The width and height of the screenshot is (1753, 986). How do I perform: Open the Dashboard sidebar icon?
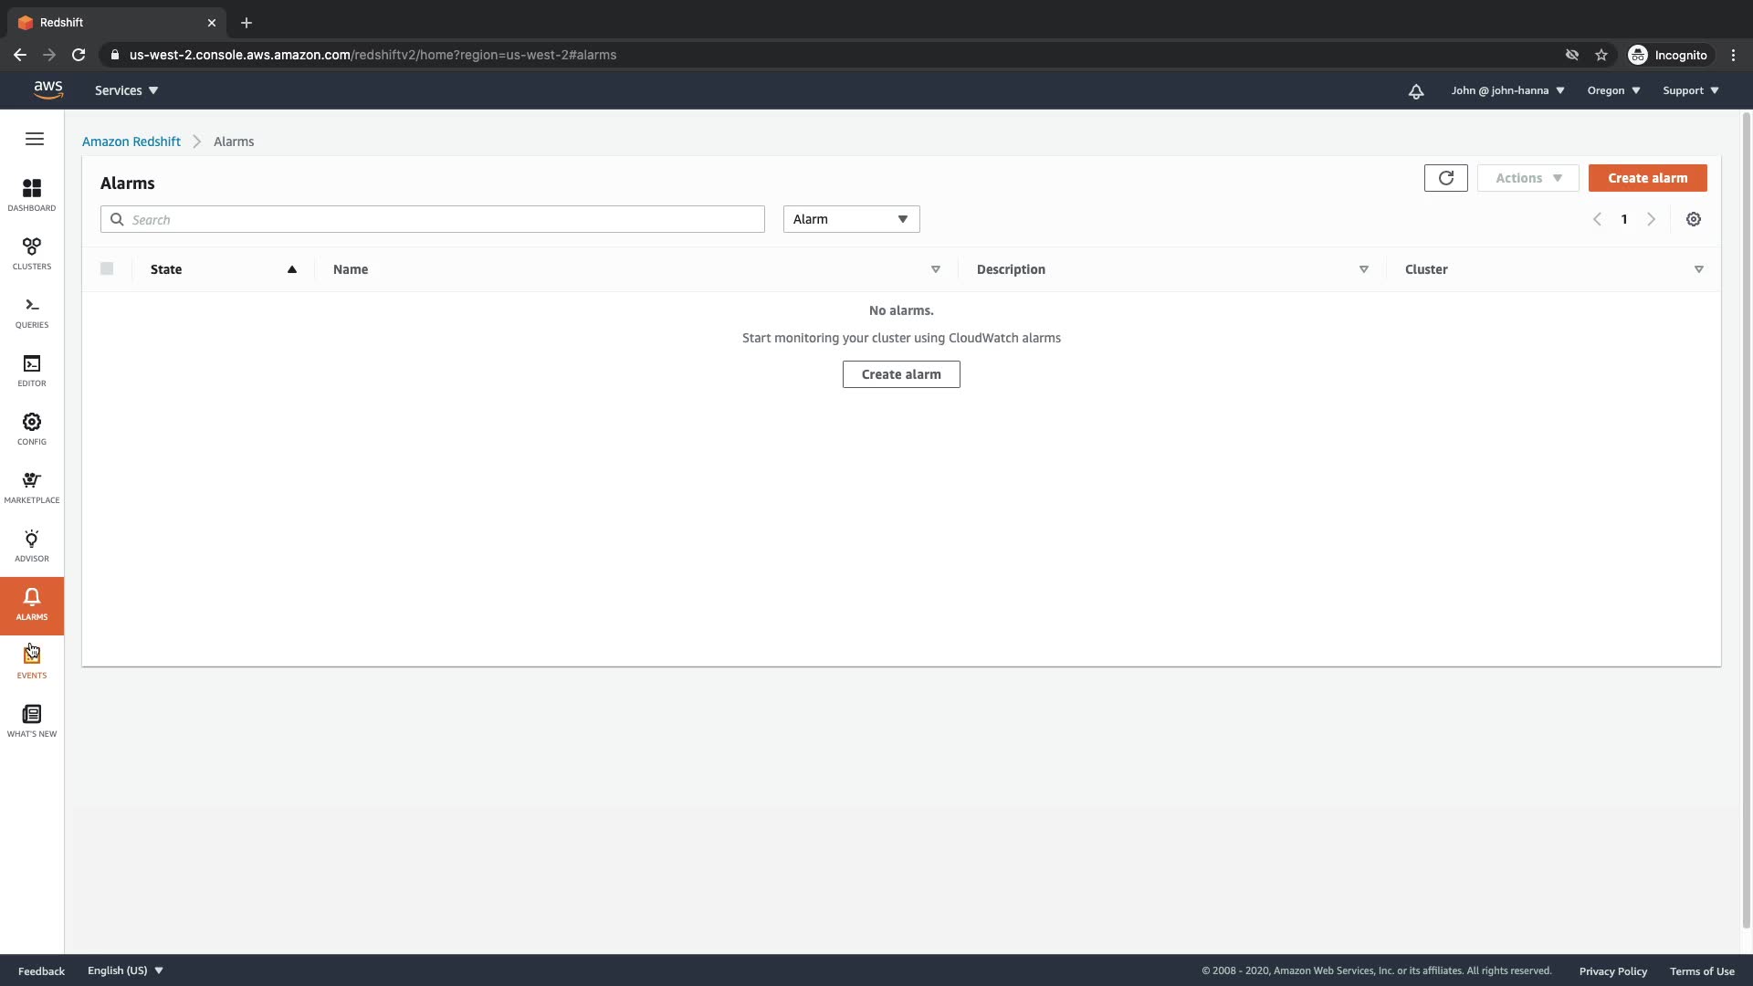click(32, 194)
